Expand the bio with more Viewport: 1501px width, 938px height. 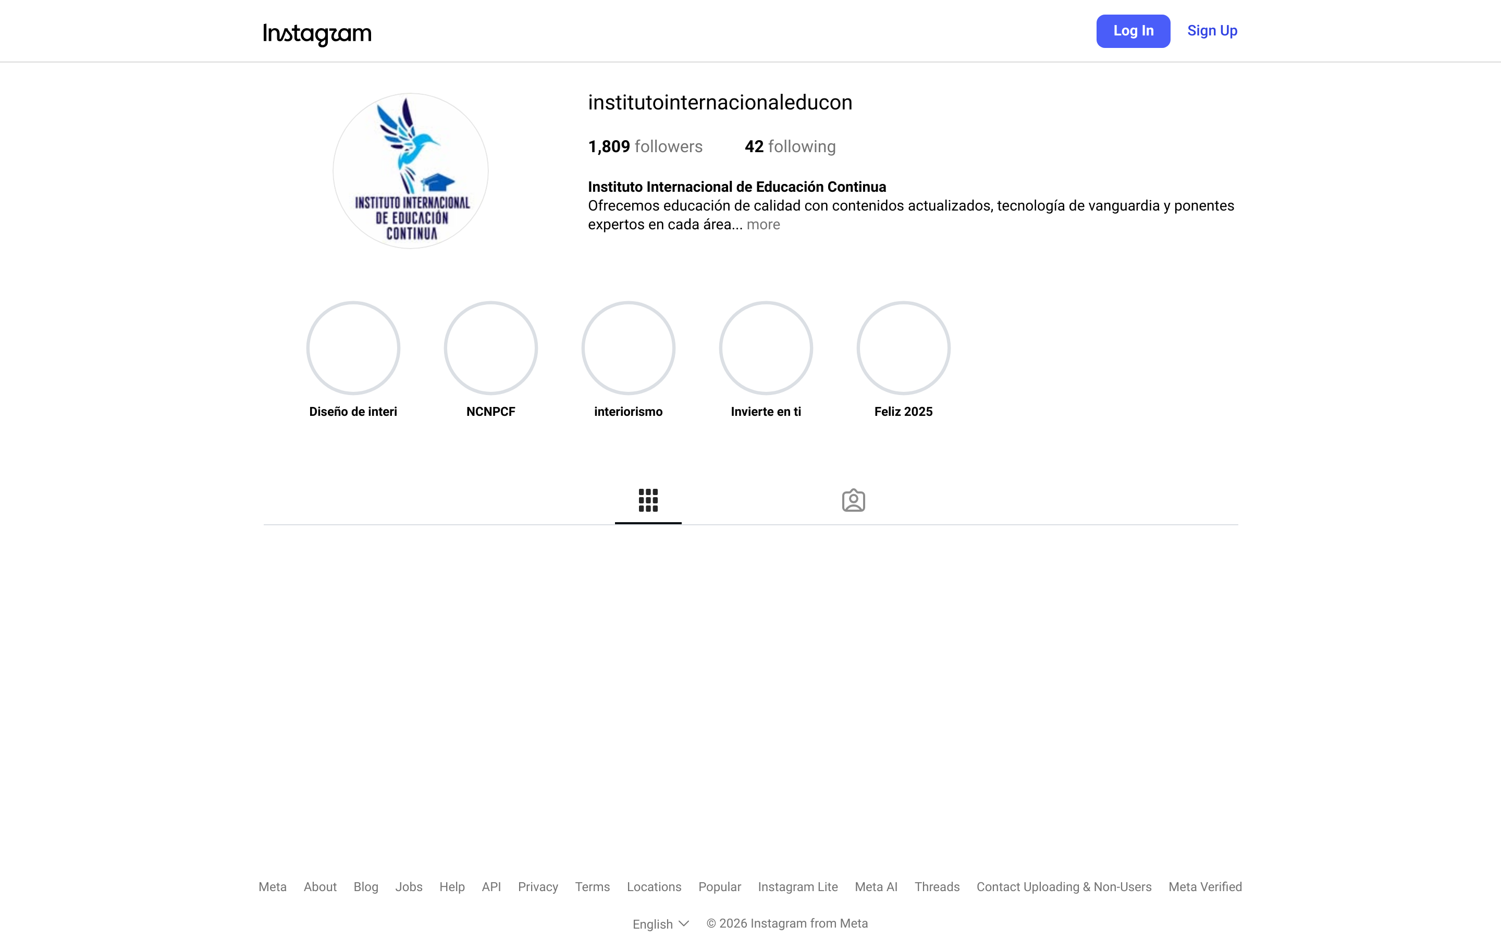763,225
